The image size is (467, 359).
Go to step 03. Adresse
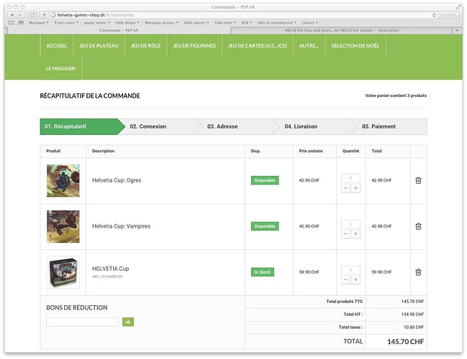point(237,126)
